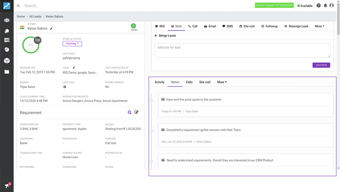
Task: Open the Tasks counter badge
Action: coord(134,26)
